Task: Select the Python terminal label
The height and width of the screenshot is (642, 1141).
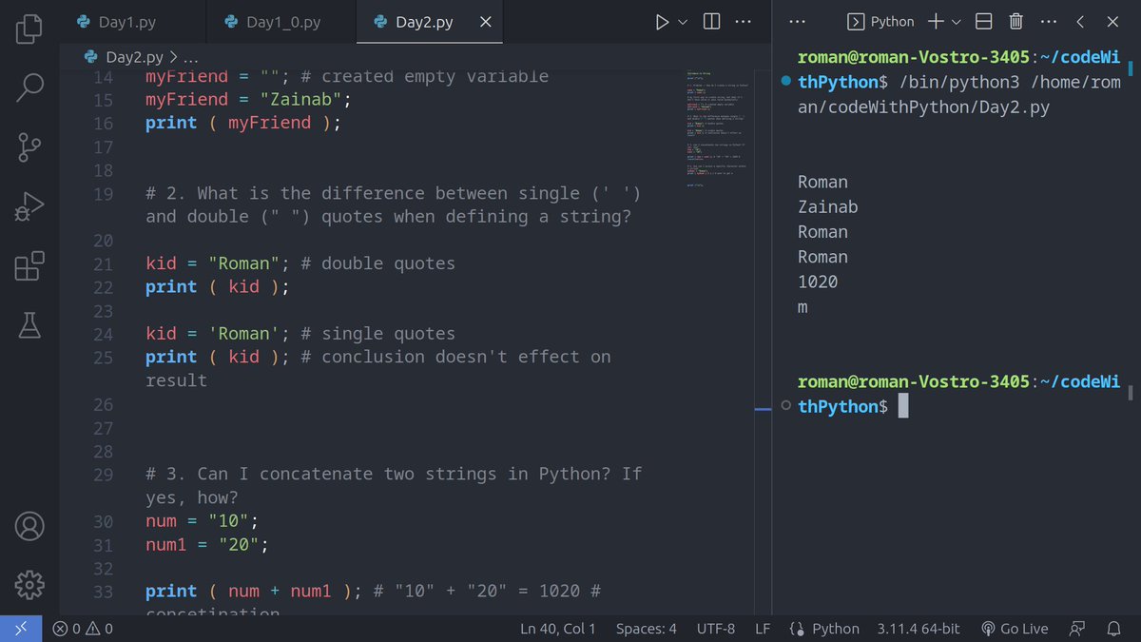Action: (x=880, y=22)
